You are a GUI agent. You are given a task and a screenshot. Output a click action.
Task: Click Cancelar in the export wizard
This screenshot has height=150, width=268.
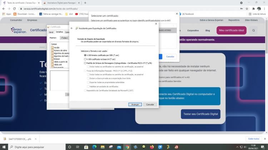click(x=150, y=104)
